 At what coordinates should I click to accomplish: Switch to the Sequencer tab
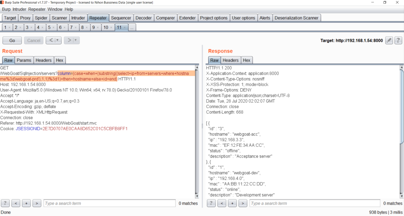coord(121,18)
